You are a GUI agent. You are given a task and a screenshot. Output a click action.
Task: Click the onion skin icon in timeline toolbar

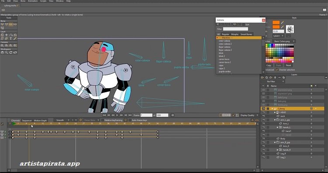click(80, 120)
